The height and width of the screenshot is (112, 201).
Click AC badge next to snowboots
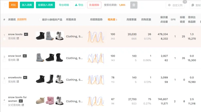coord(25,78)
